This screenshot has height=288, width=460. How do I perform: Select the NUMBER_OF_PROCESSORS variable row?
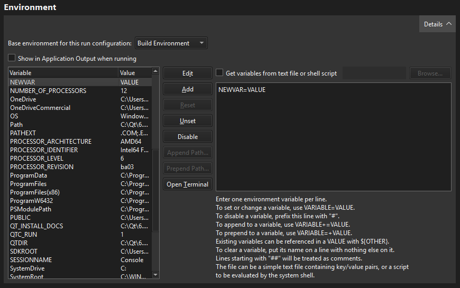80,90
